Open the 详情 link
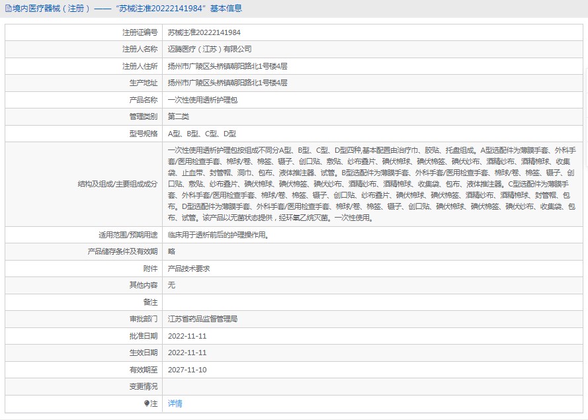 tap(175, 403)
